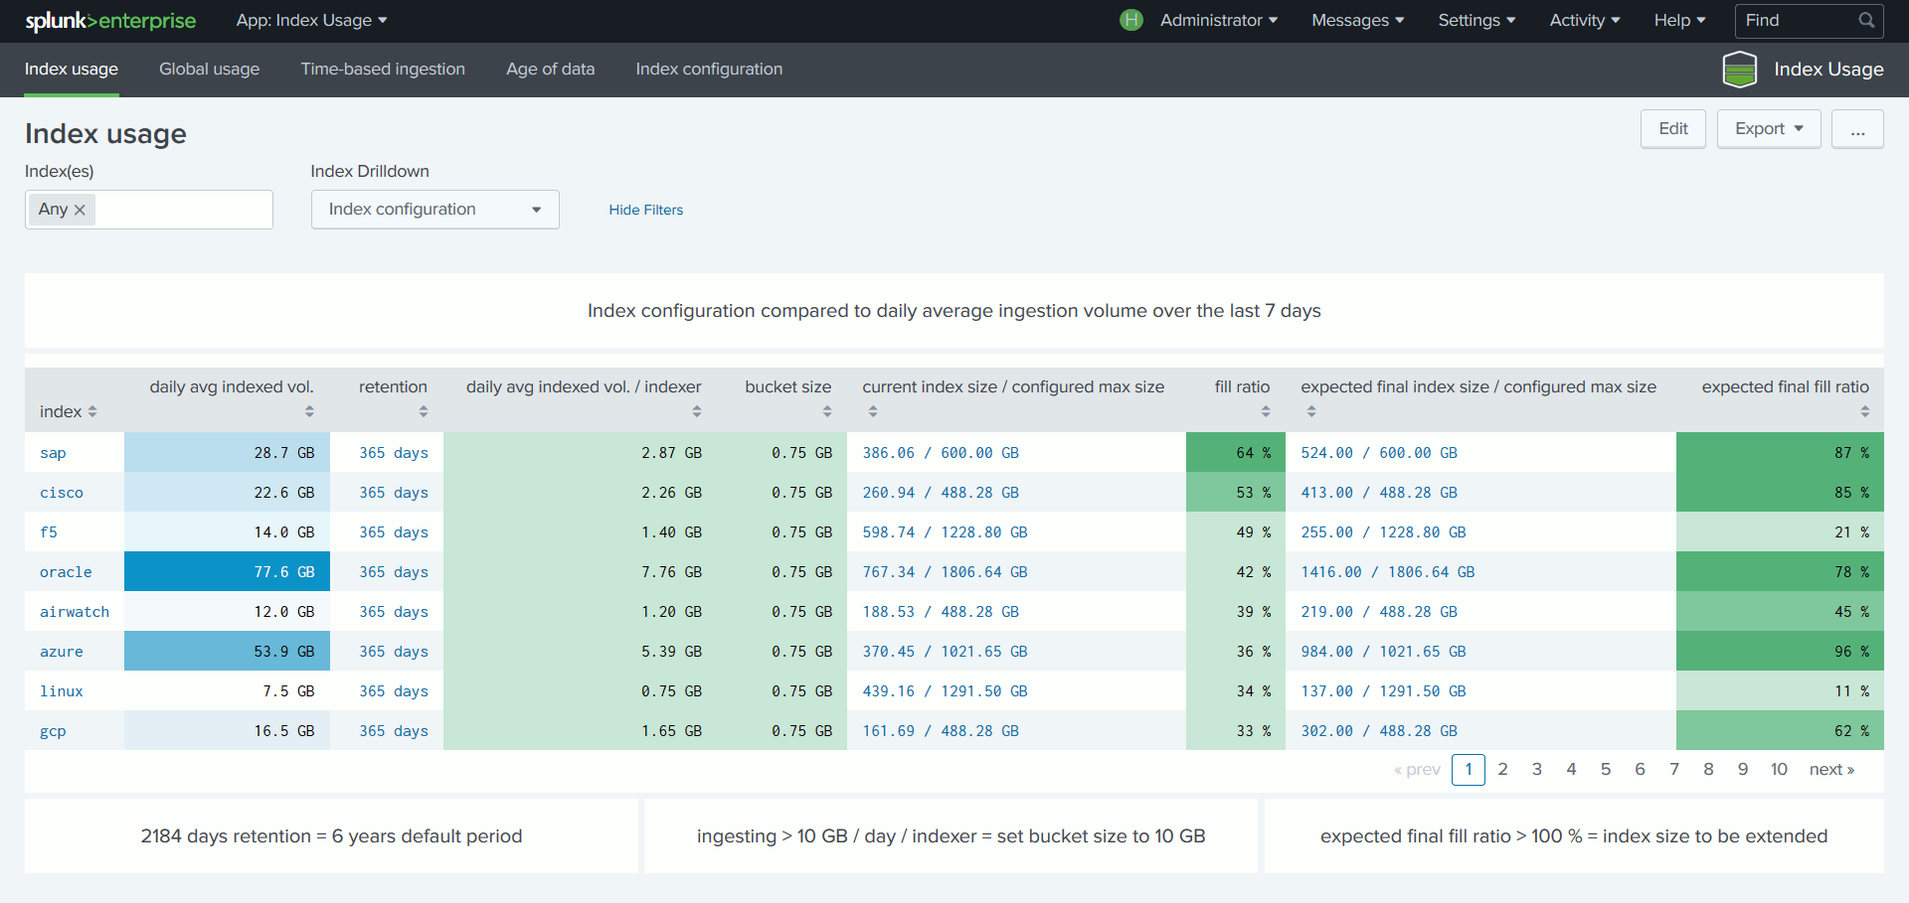Open the oracle index link
Viewport: 1909px width, 903px height.
click(65, 571)
